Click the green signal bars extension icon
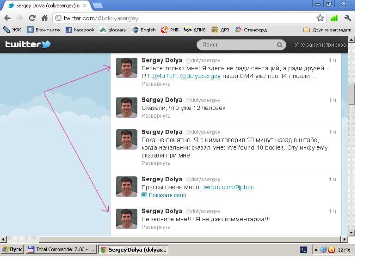 (x=334, y=18)
